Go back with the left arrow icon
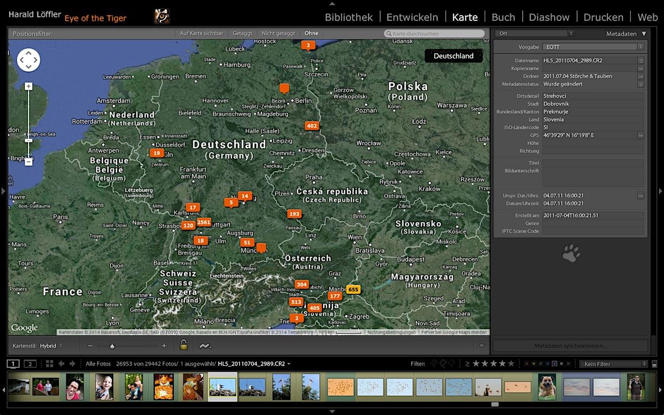 tap(61, 364)
